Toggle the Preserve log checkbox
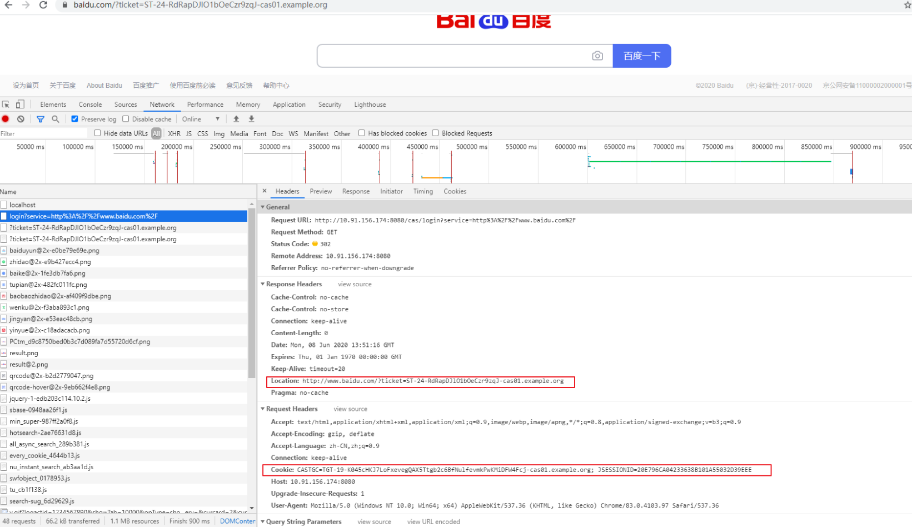 pyautogui.click(x=74, y=119)
